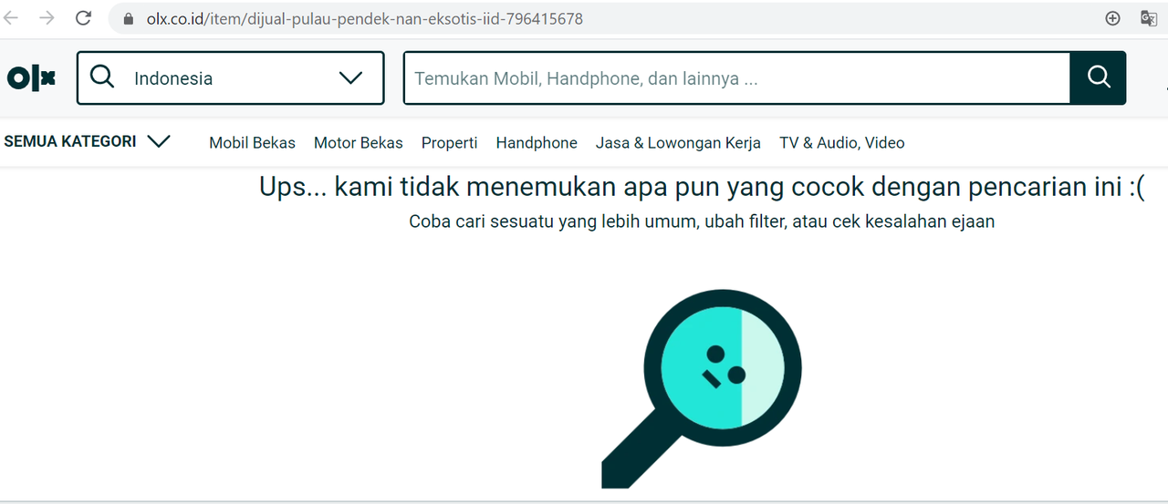Click the 'Ups... kami tidak menemukan' heading
Viewport: 1168px width, 504px height.
click(702, 187)
